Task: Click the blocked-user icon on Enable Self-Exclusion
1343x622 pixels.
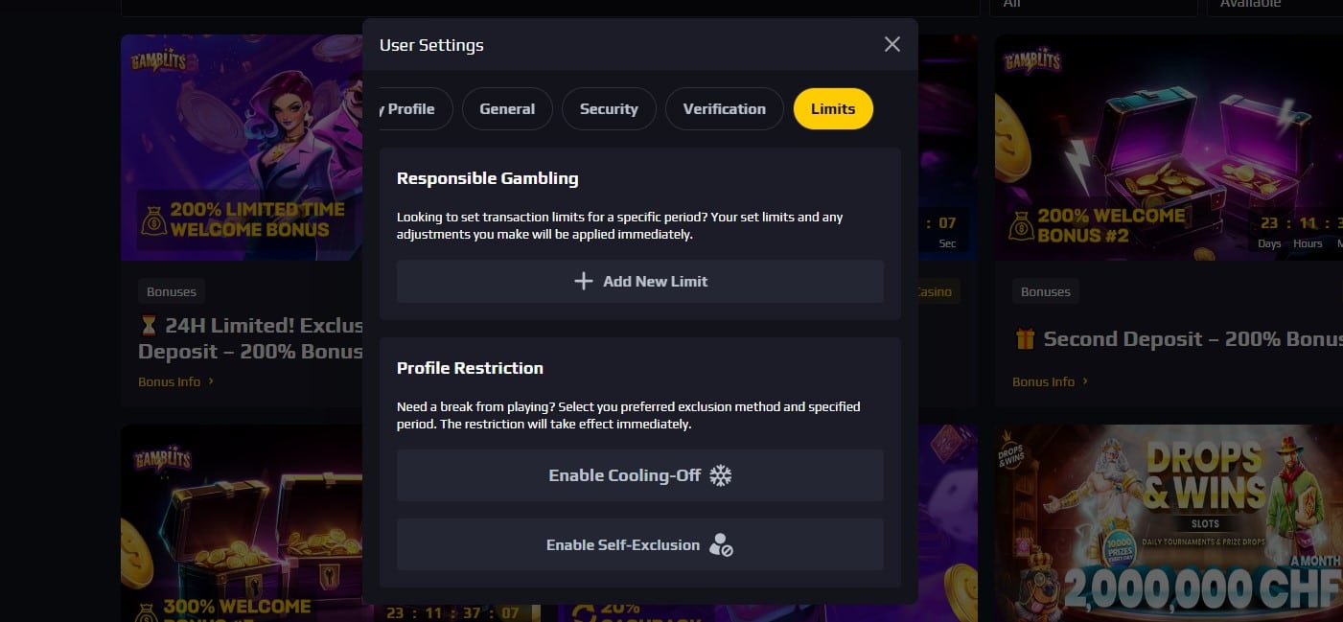Action: tap(721, 545)
